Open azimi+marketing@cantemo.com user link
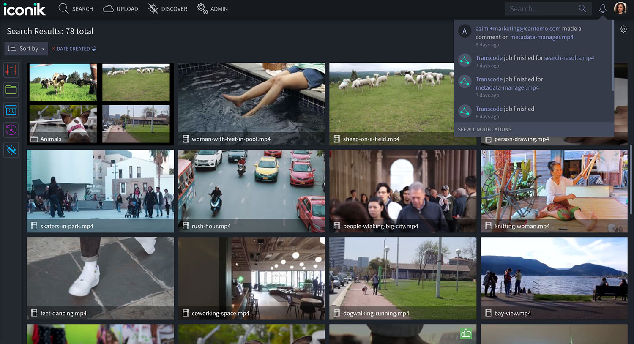This screenshot has height=344, width=634. pyautogui.click(x=518, y=29)
